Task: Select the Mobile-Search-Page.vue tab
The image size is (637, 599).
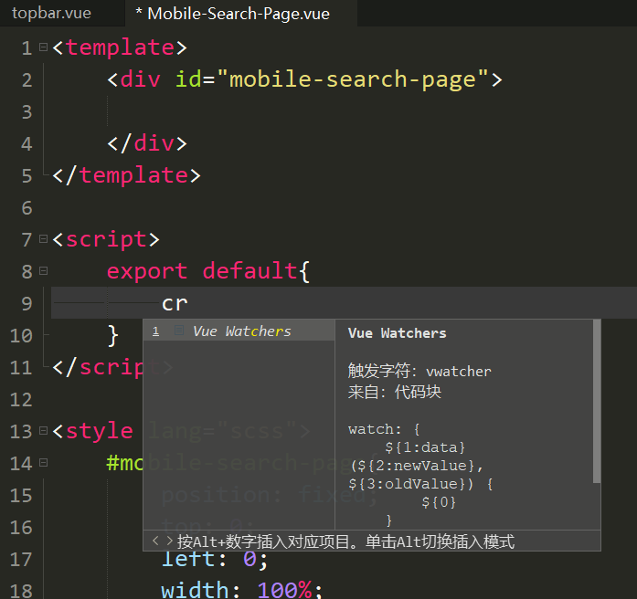Action: click(232, 14)
